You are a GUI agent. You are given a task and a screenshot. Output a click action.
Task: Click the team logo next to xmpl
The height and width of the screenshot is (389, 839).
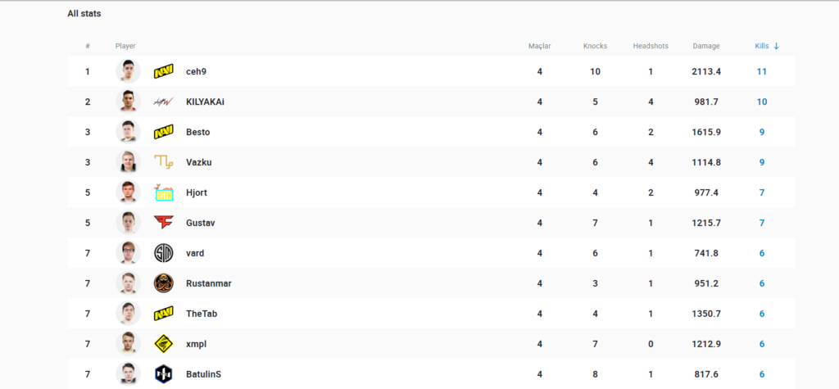[x=164, y=344]
